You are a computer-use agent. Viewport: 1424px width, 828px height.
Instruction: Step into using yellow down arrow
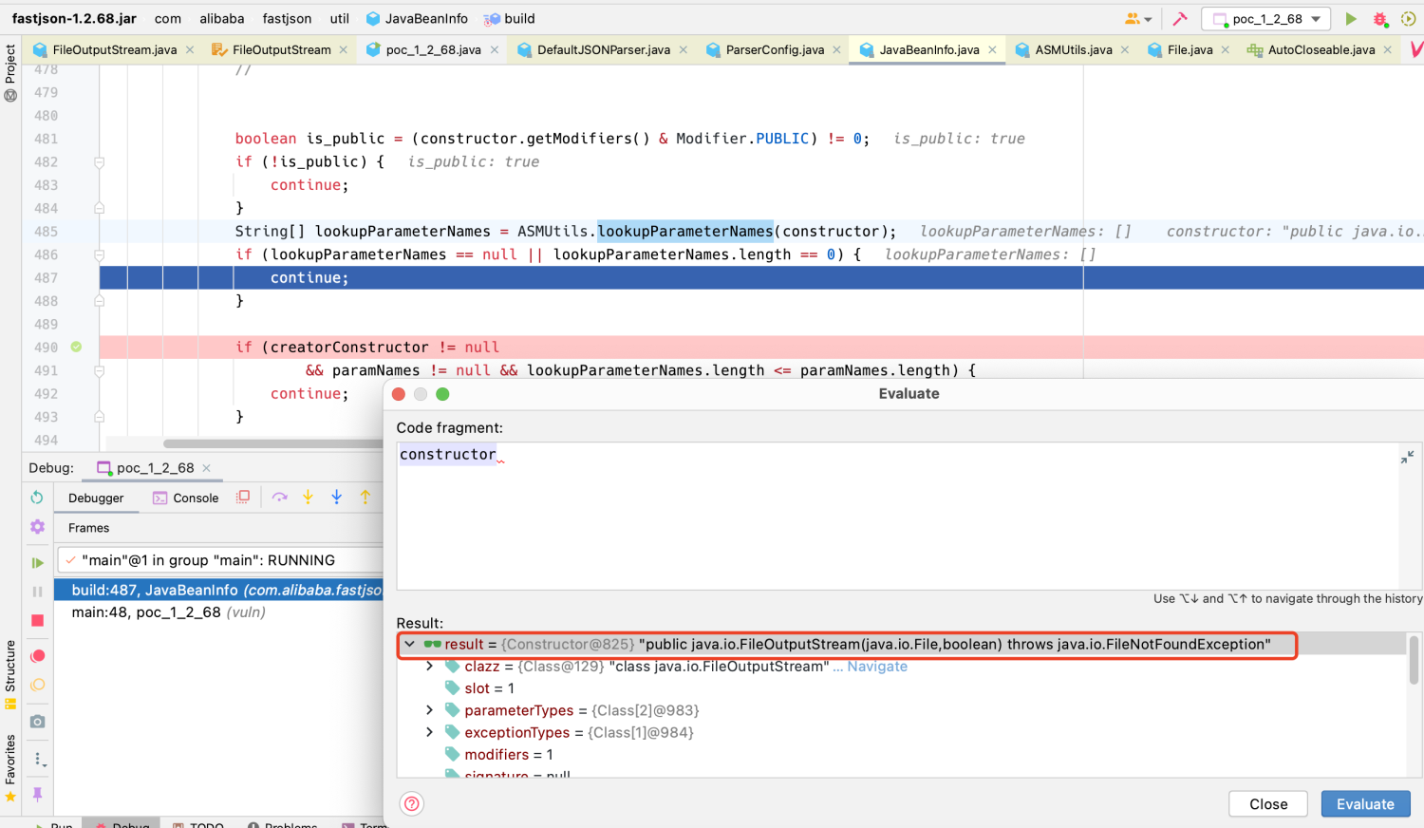coord(308,497)
